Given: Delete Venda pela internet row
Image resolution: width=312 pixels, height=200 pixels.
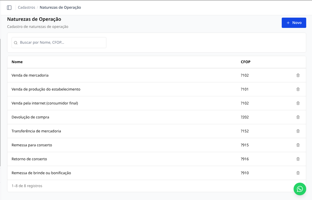Looking at the screenshot, I should point(298,103).
